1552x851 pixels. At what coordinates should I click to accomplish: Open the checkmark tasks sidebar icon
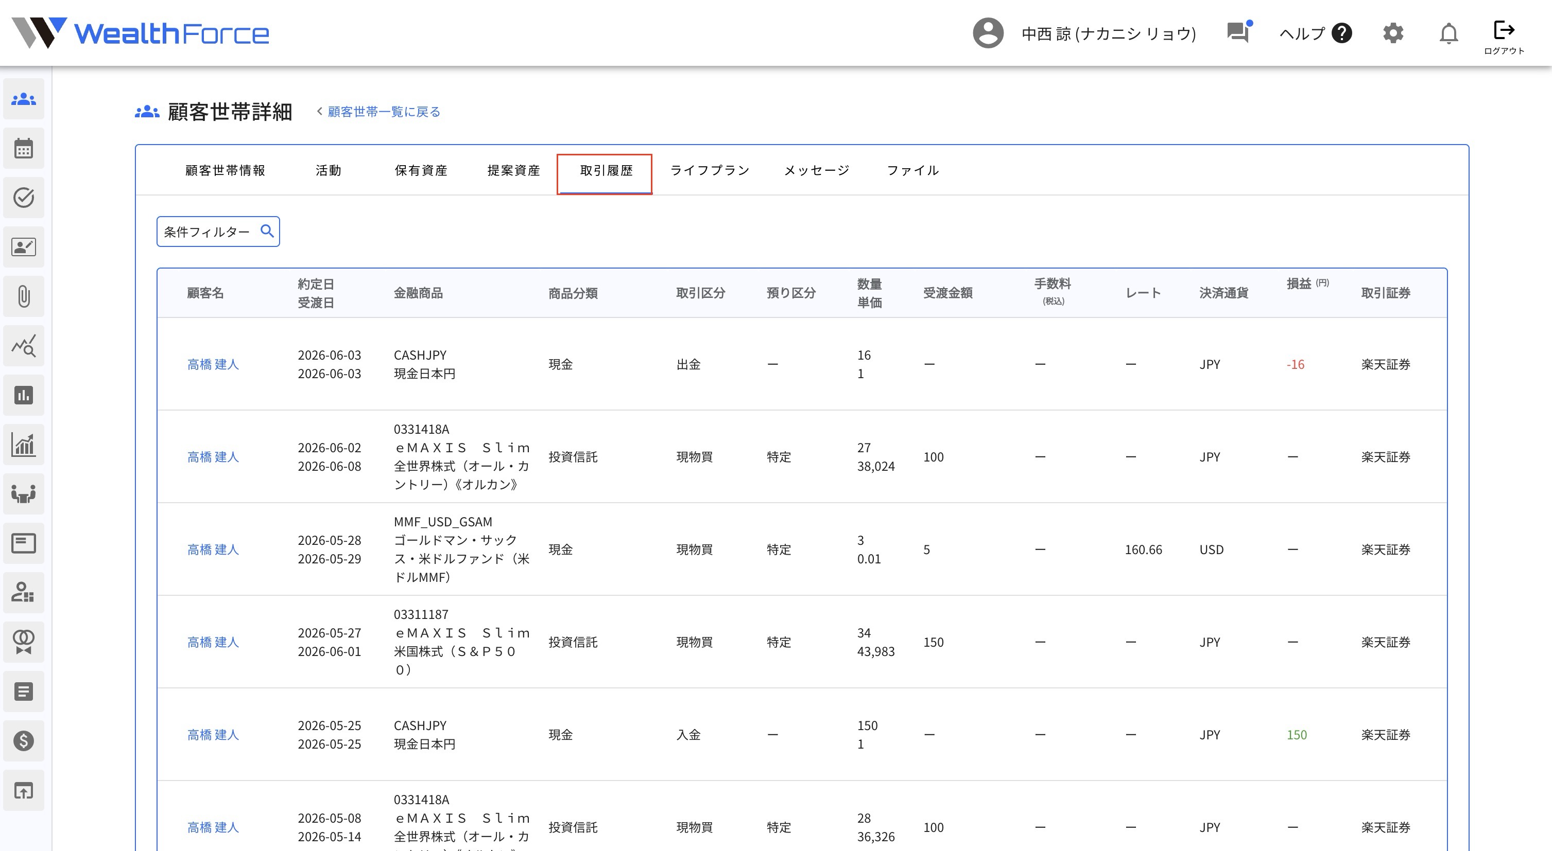coord(24,198)
